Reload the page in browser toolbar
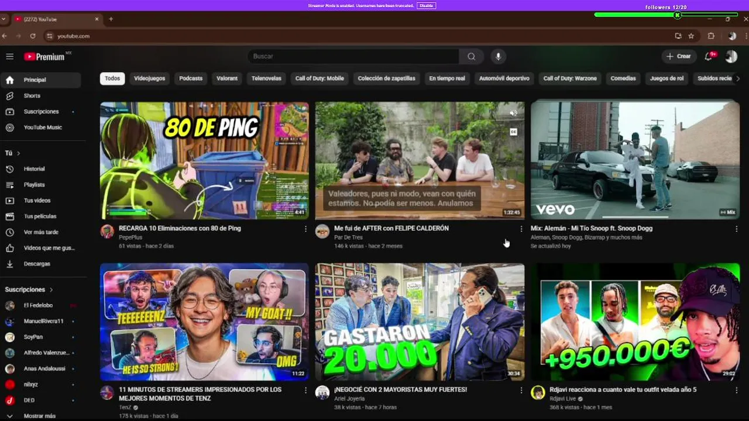Image resolution: width=749 pixels, height=421 pixels. pos(33,36)
